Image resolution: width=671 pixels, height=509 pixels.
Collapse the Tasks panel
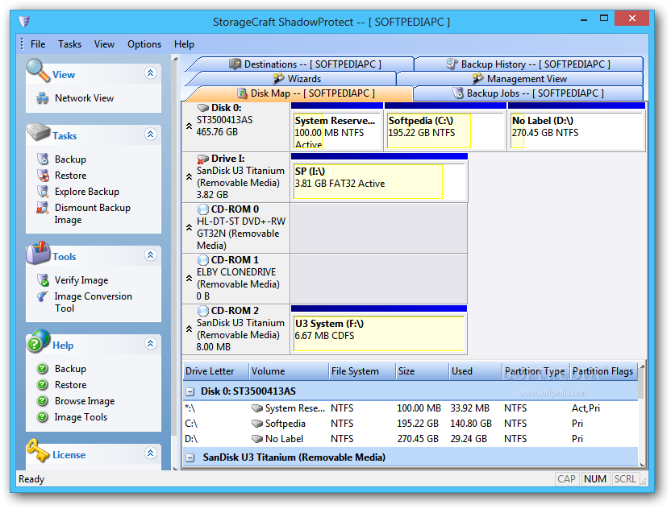(x=150, y=134)
